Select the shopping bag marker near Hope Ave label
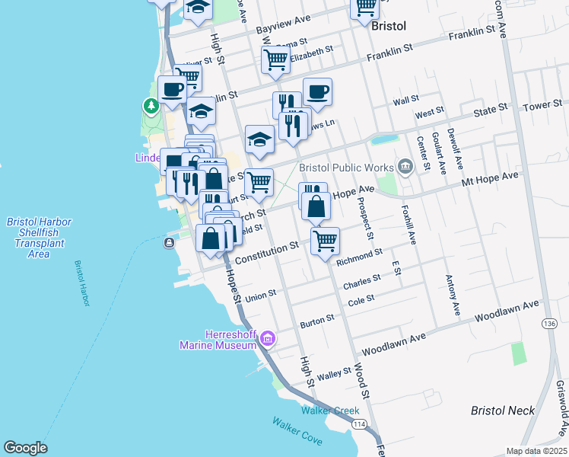This screenshot has width=569, height=457. [x=316, y=206]
